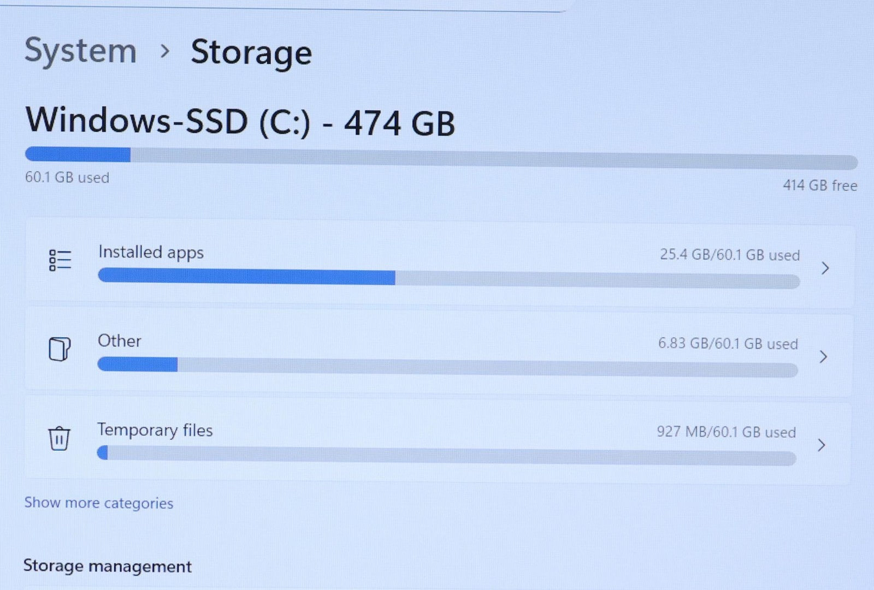
Task: Click the Storage breadcrumb title
Action: [251, 53]
